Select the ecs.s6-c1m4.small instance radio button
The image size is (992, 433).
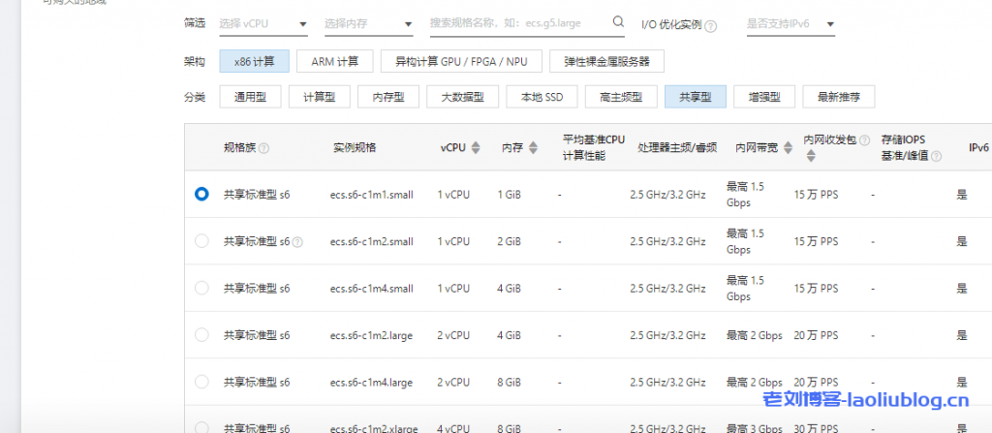coord(201,288)
